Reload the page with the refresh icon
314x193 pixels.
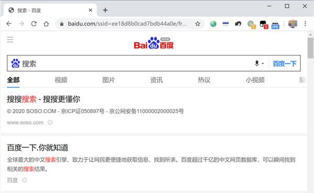34,24
